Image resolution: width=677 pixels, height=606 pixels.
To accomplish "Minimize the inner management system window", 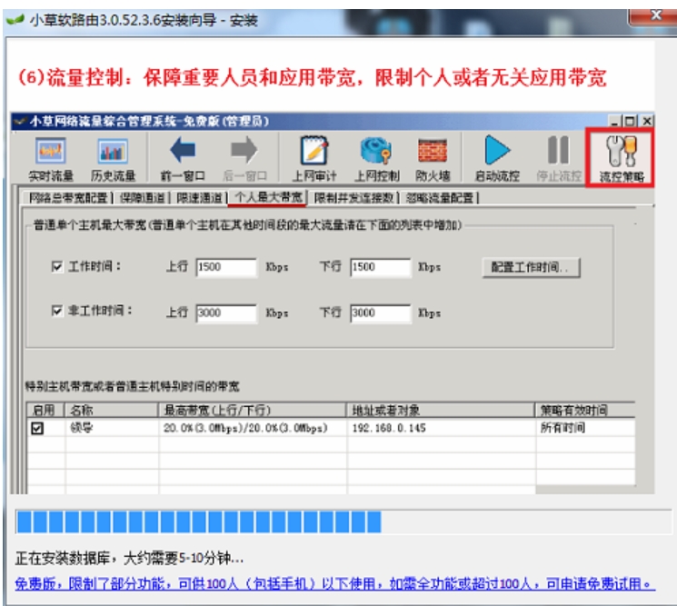I will [615, 121].
